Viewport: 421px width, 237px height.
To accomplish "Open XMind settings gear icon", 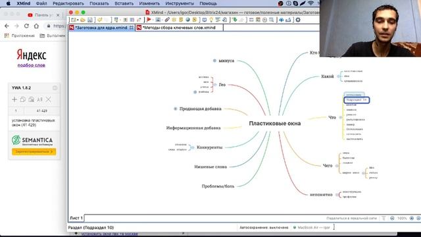I will [298, 20].
